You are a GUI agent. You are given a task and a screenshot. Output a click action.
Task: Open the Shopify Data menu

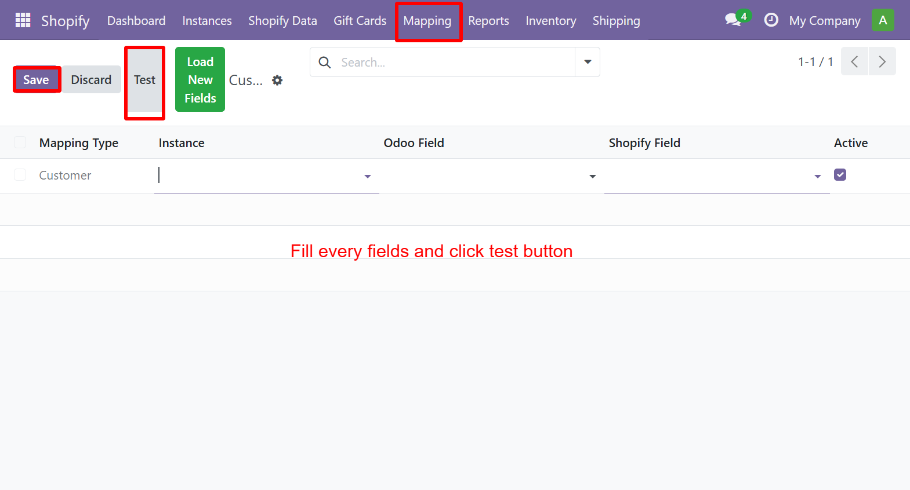pyautogui.click(x=282, y=20)
